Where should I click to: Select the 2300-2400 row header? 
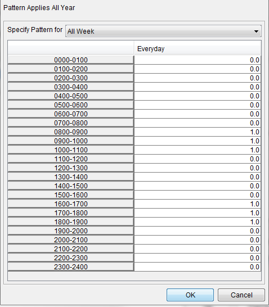click(71, 267)
